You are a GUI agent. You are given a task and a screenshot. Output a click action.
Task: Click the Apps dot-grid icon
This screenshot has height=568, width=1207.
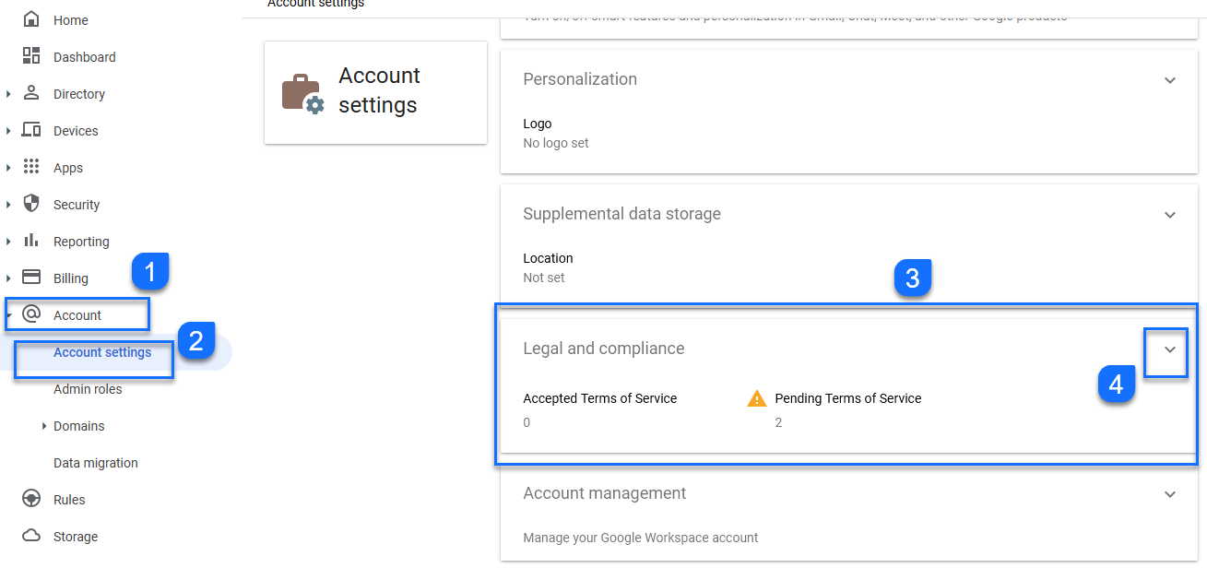point(31,167)
